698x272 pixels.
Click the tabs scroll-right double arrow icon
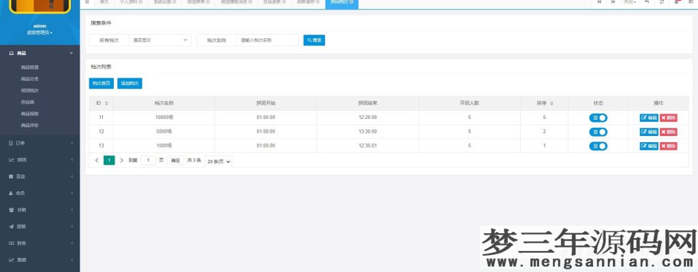[x=613, y=2]
